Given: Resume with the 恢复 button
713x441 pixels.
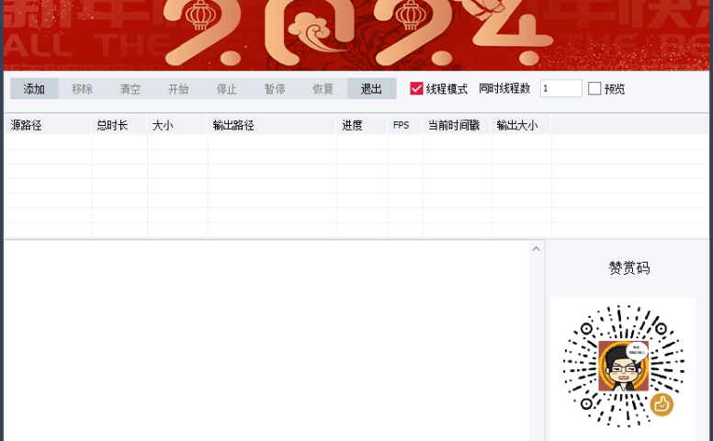Looking at the screenshot, I should [323, 88].
